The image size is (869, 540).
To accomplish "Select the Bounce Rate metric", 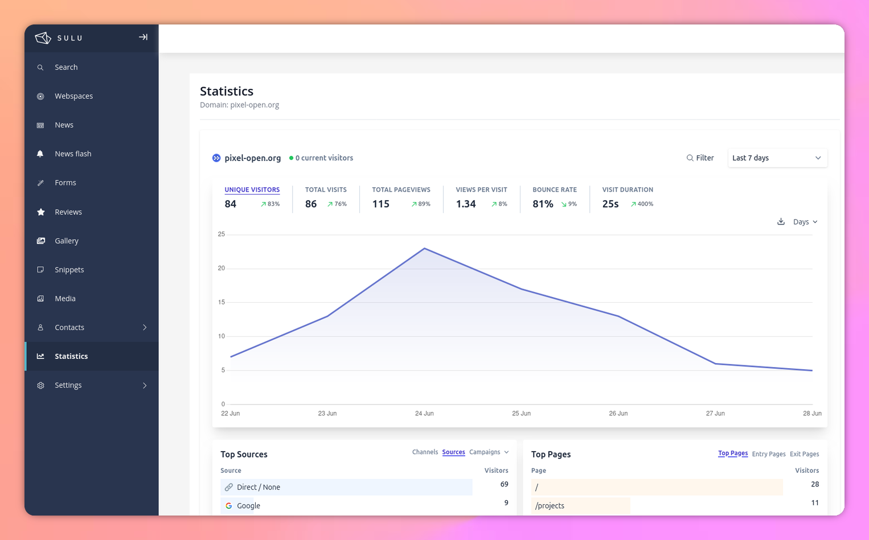I will coord(554,190).
